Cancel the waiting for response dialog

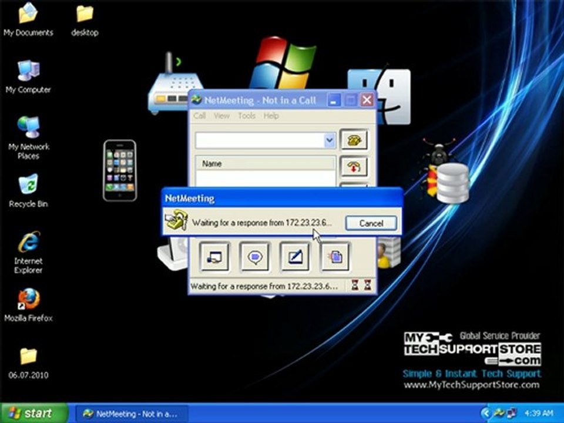point(371,223)
